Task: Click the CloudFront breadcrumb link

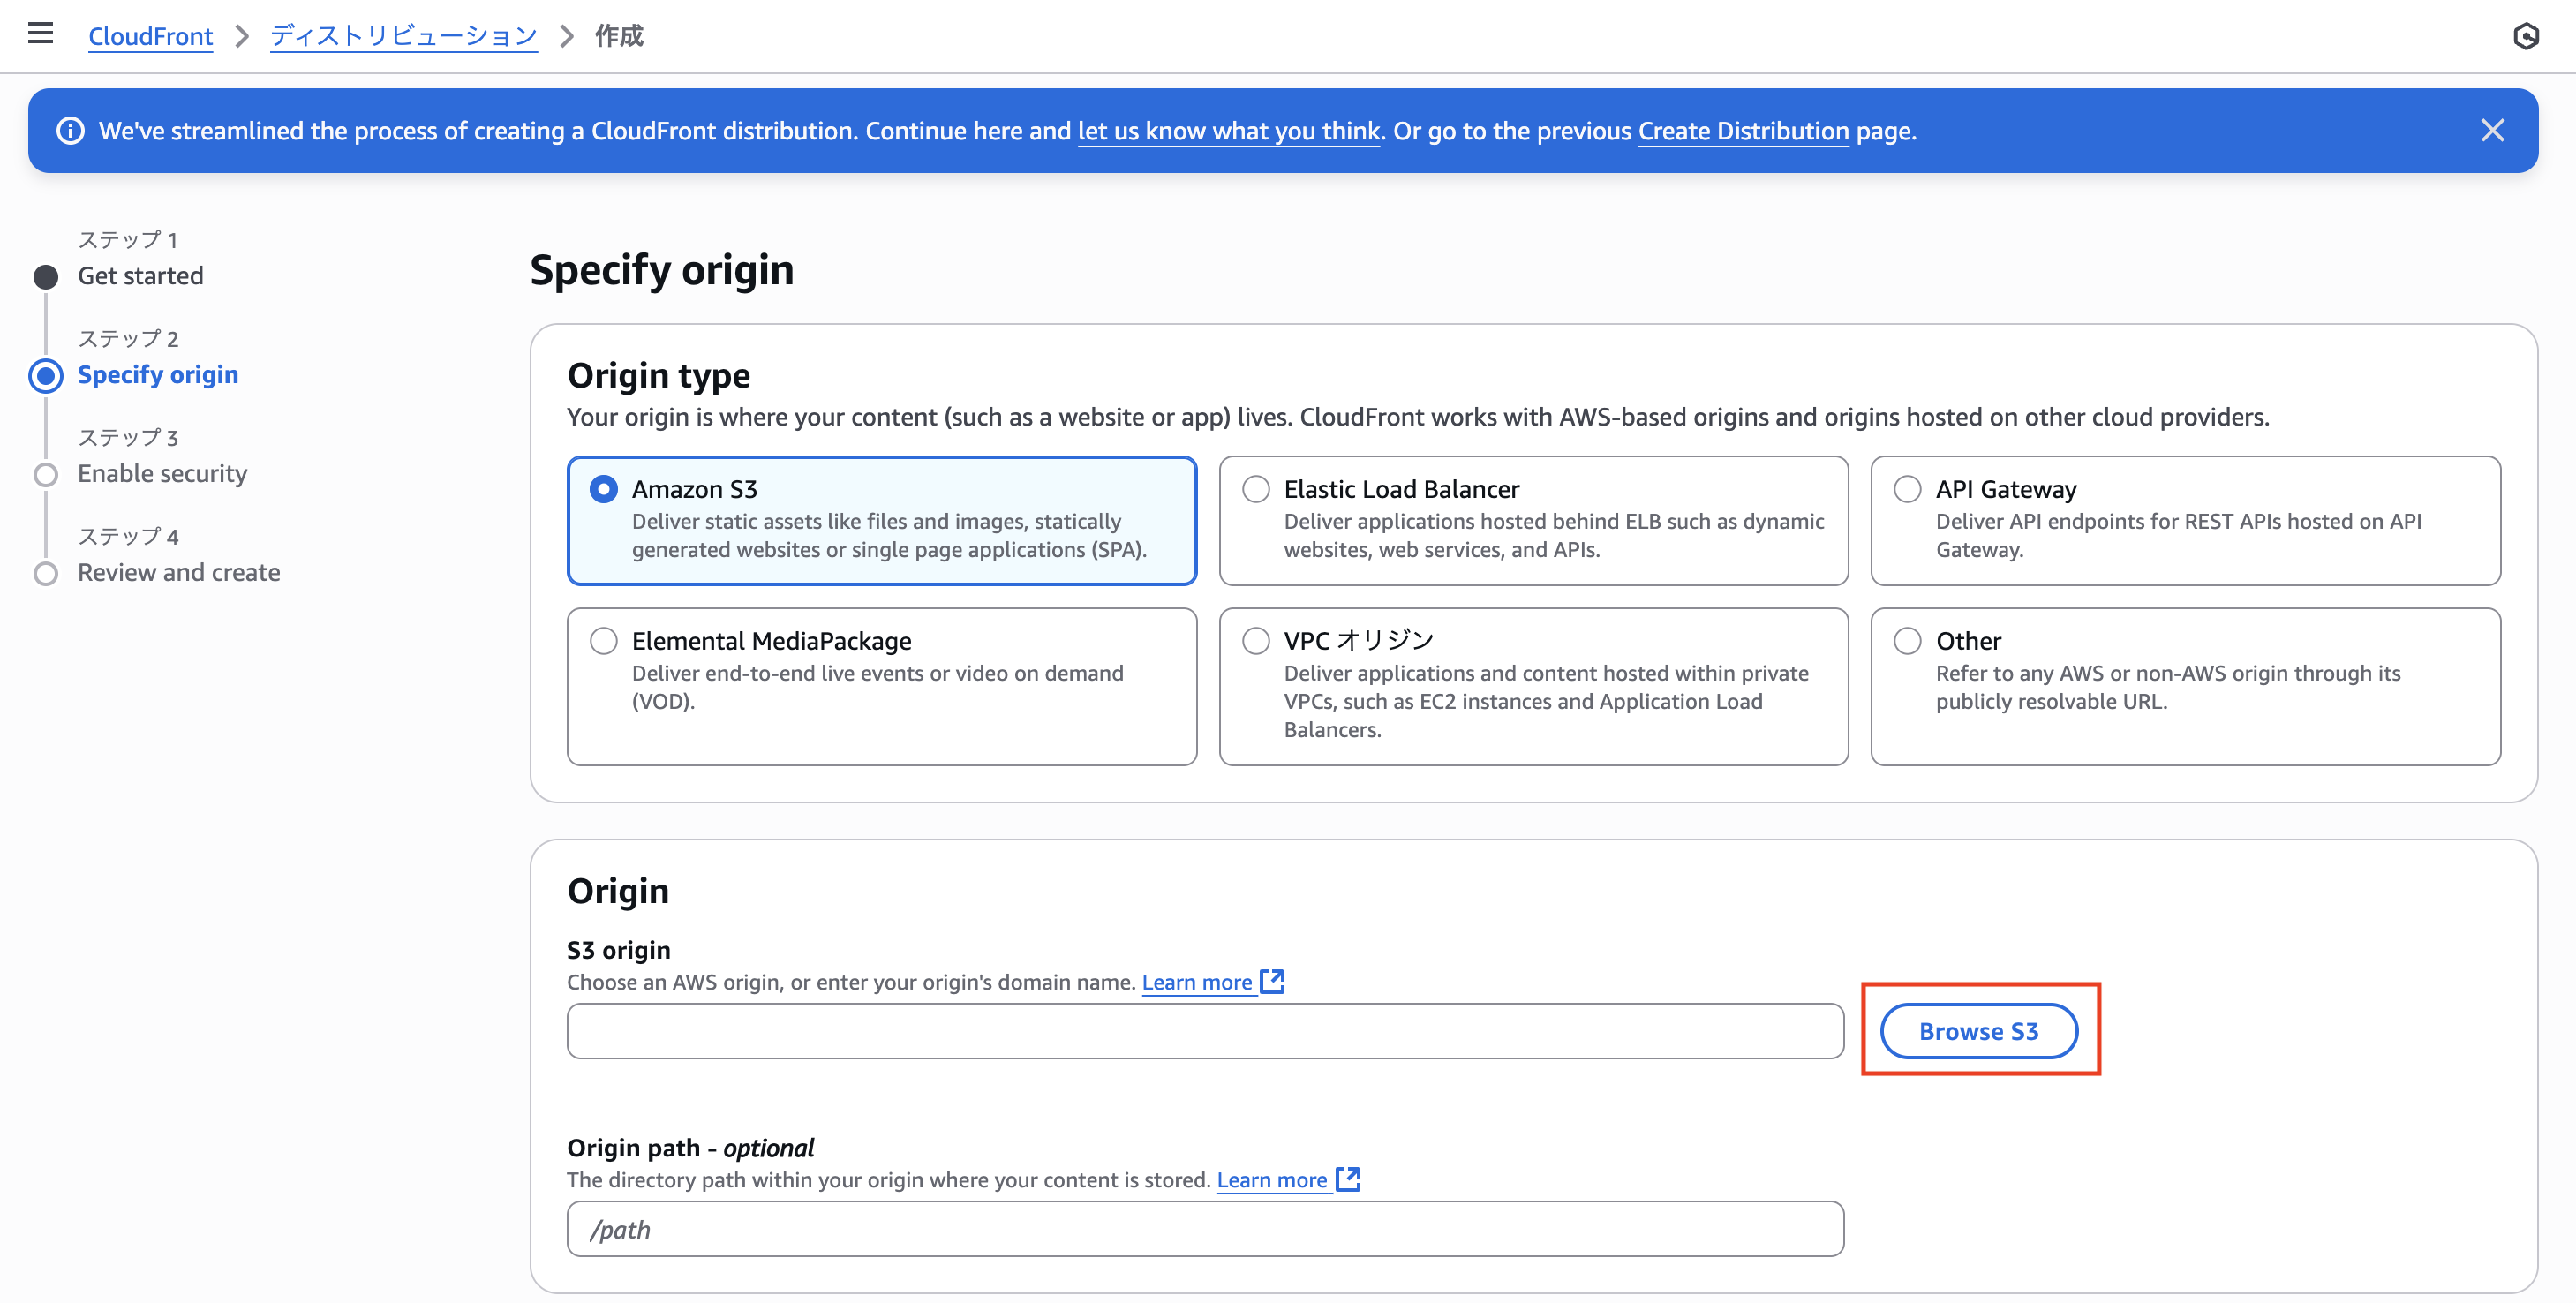Action: point(150,36)
